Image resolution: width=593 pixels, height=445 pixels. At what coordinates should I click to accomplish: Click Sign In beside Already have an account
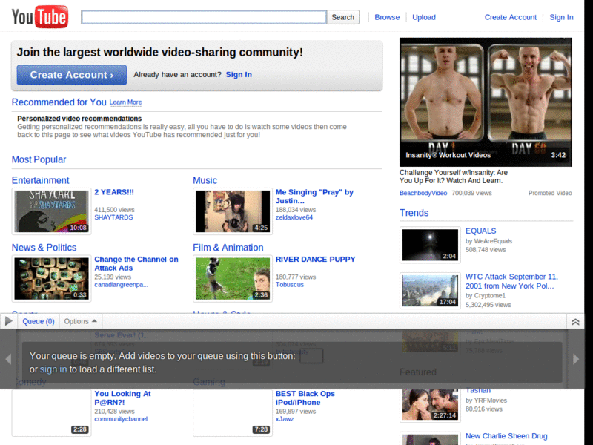point(239,75)
